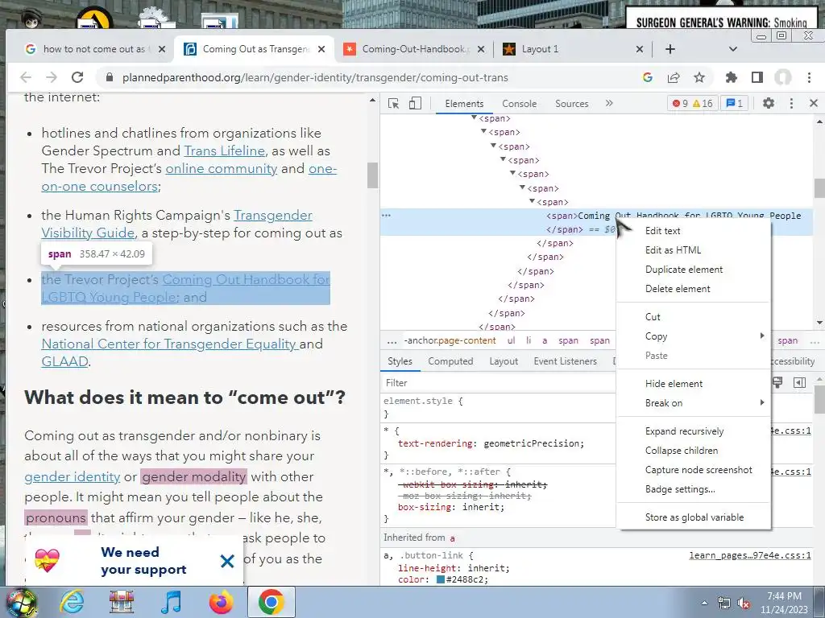This screenshot has width=825, height=618.
Task: Open the Chrome profile avatar
Action: 783,77
